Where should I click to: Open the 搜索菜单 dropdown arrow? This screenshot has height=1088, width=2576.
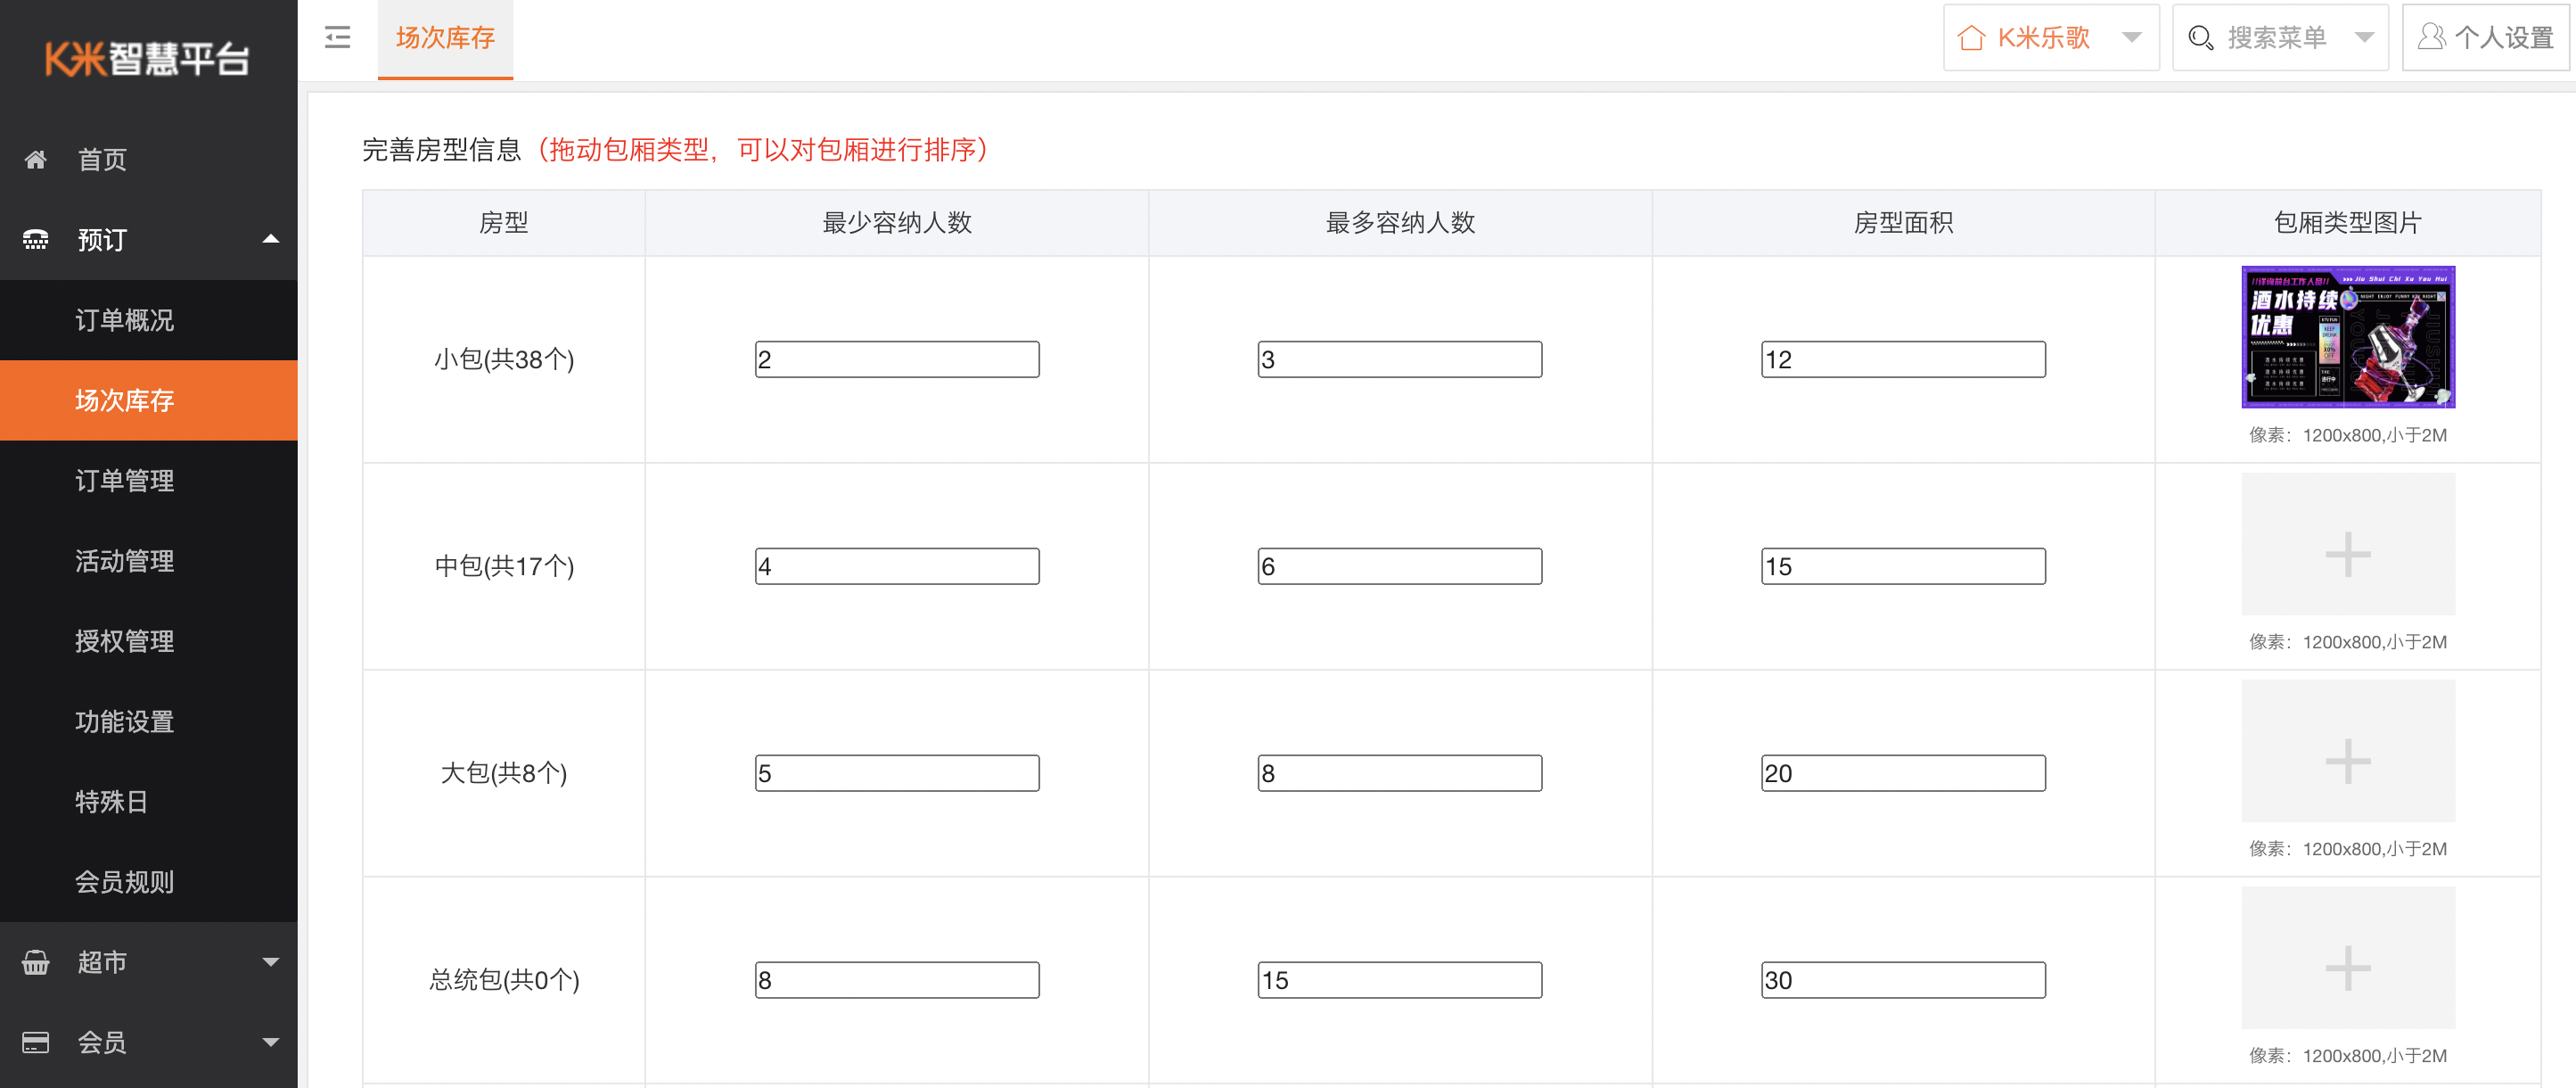point(2364,38)
